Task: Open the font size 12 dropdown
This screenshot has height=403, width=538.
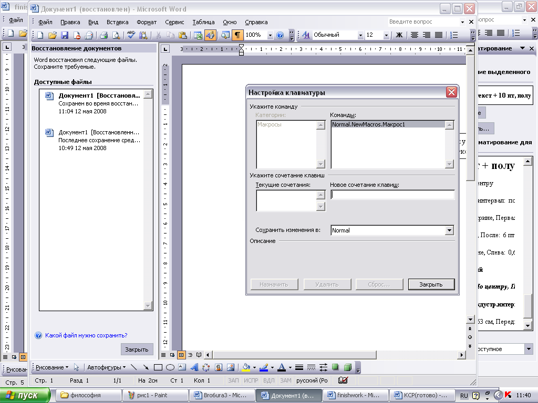Action: 386,35
